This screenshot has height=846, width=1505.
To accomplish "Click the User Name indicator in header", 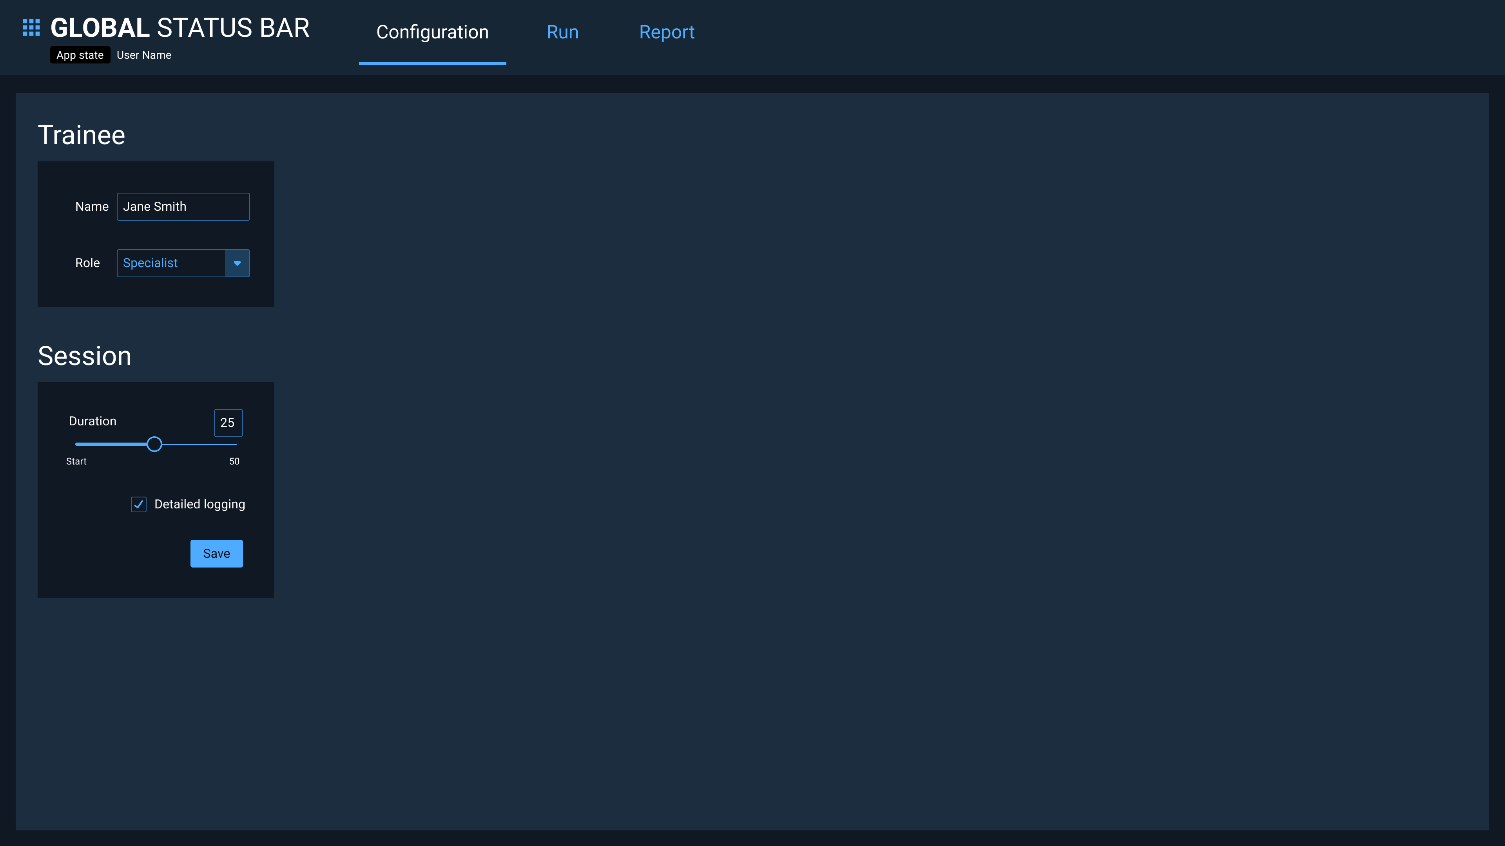I will pyautogui.click(x=144, y=55).
